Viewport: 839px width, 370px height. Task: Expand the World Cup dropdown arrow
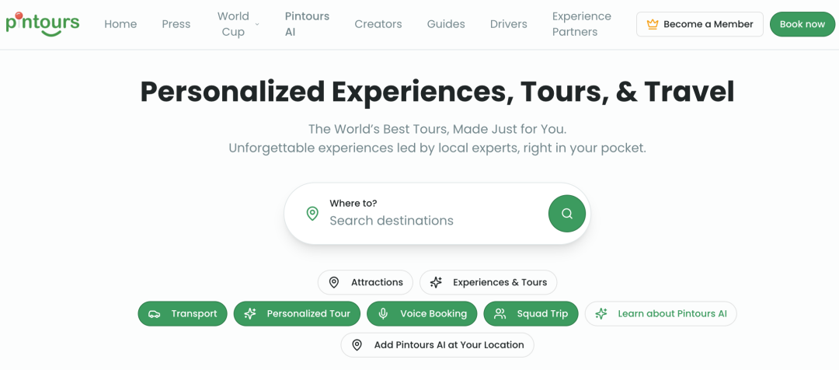pos(257,24)
